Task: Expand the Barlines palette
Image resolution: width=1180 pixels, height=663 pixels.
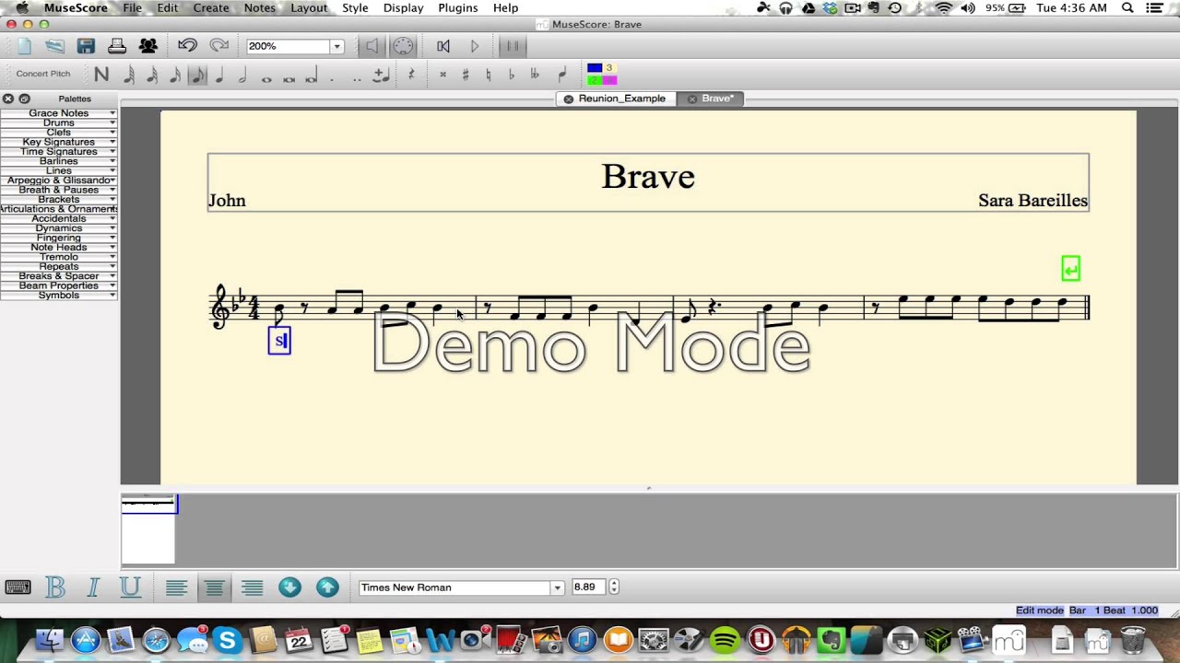Action: click(x=59, y=161)
